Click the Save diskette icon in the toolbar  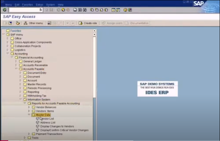[x=51, y=10]
